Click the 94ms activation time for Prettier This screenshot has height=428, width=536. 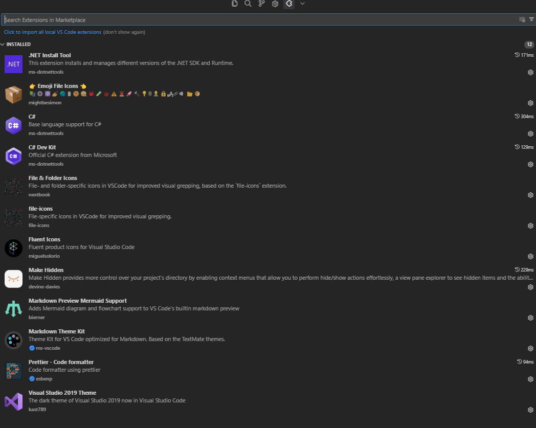point(525,362)
